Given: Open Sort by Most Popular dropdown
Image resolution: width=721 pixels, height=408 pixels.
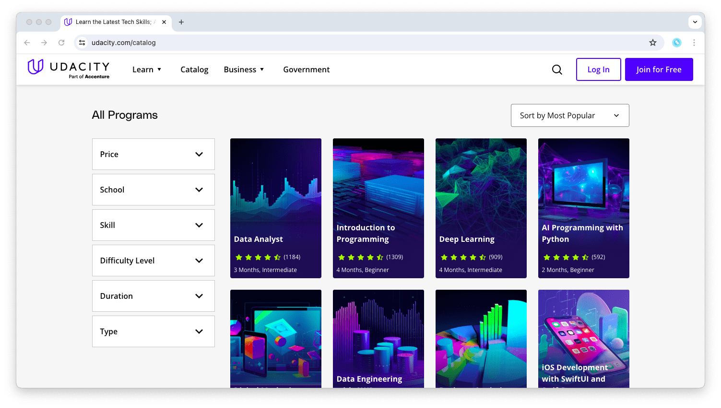Looking at the screenshot, I should [x=569, y=115].
